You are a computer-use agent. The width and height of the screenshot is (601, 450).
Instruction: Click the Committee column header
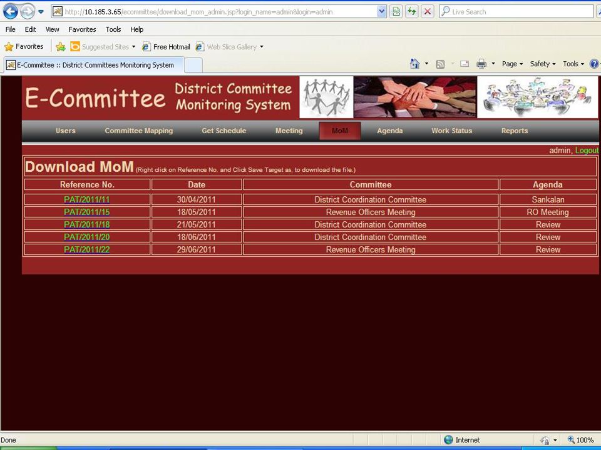point(370,184)
